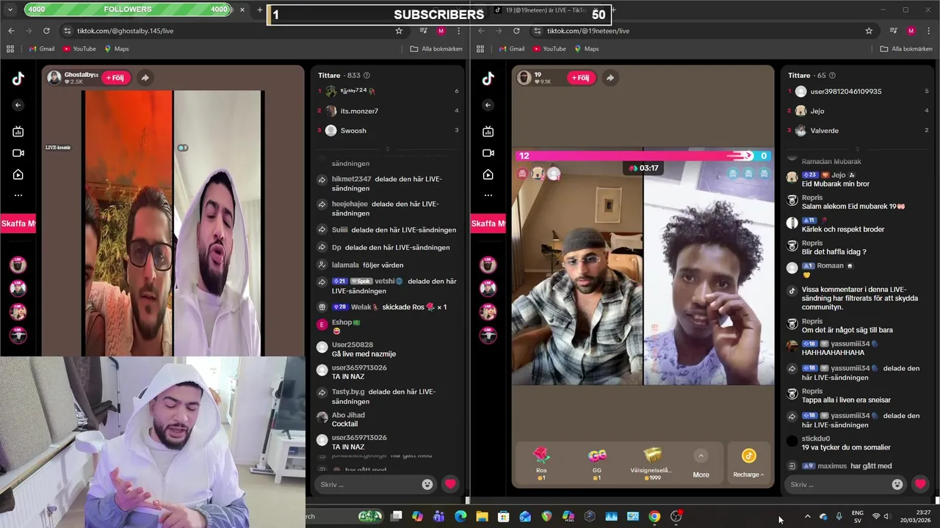Toggle microphone icon in system tray
The image size is (940, 528).
pyautogui.click(x=839, y=516)
